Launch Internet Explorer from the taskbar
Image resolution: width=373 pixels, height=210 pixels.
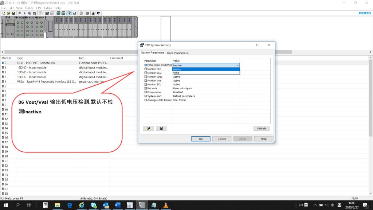[x=82, y=205]
